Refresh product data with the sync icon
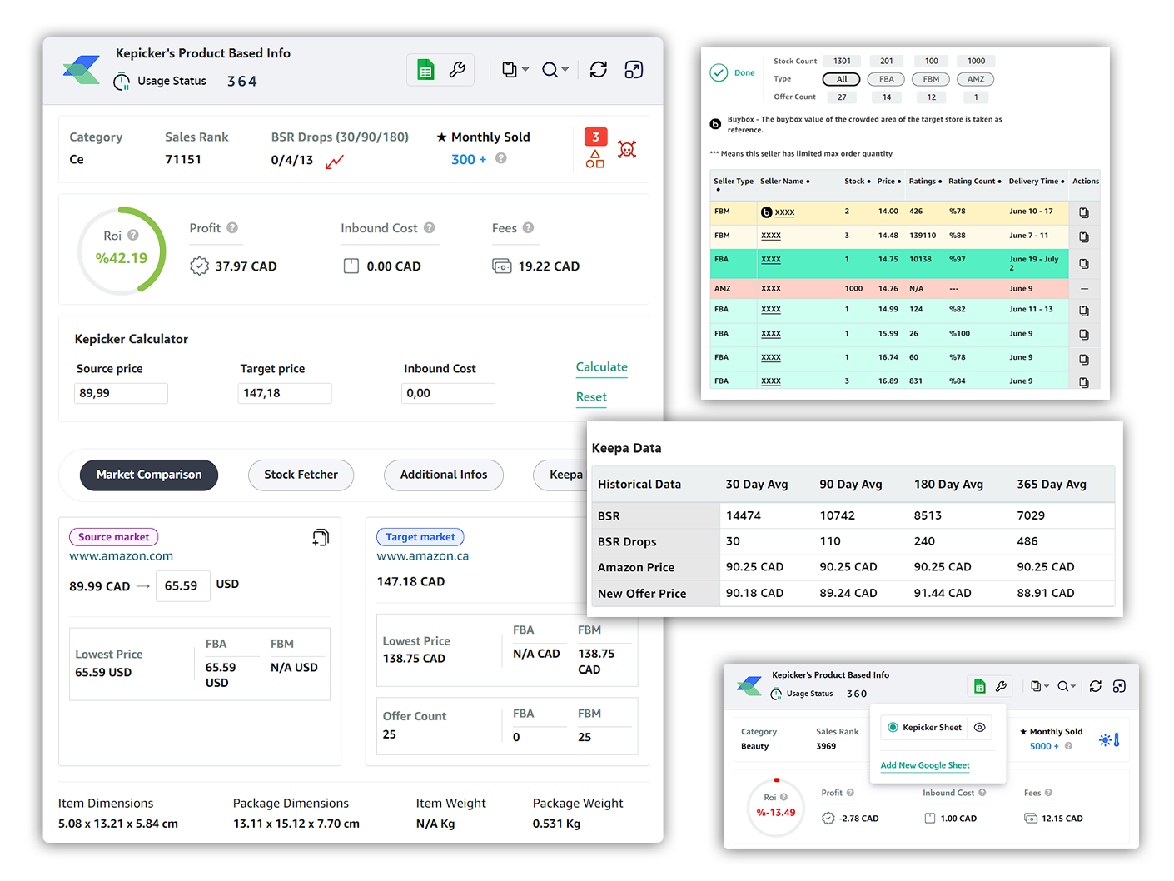 (x=598, y=69)
